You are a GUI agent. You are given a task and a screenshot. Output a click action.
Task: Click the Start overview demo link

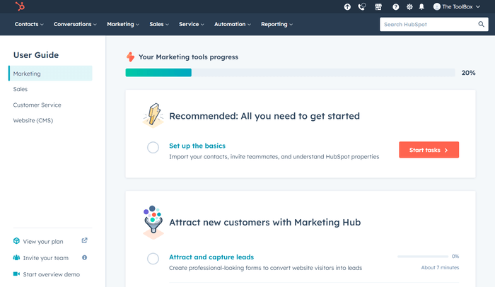click(51, 274)
